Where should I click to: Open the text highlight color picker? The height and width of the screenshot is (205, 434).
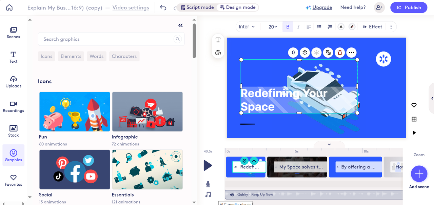click(352, 27)
